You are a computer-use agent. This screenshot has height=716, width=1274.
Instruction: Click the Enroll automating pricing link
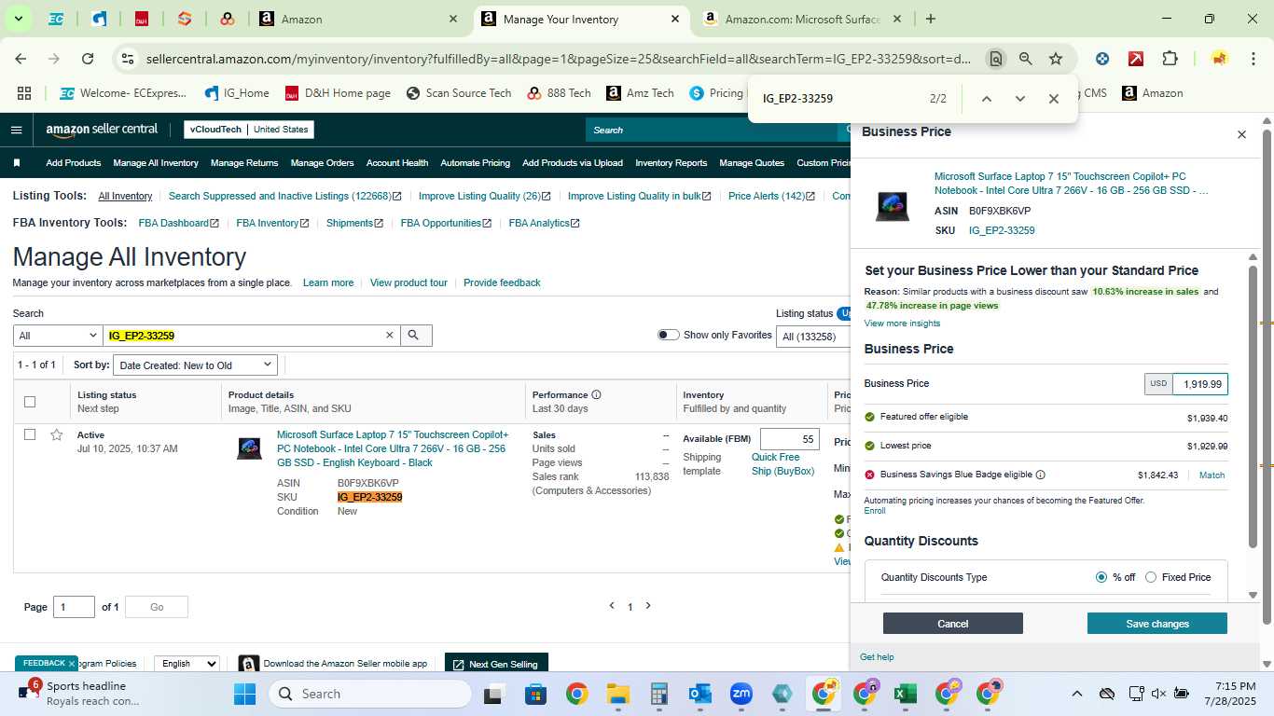[x=875, y=511]
